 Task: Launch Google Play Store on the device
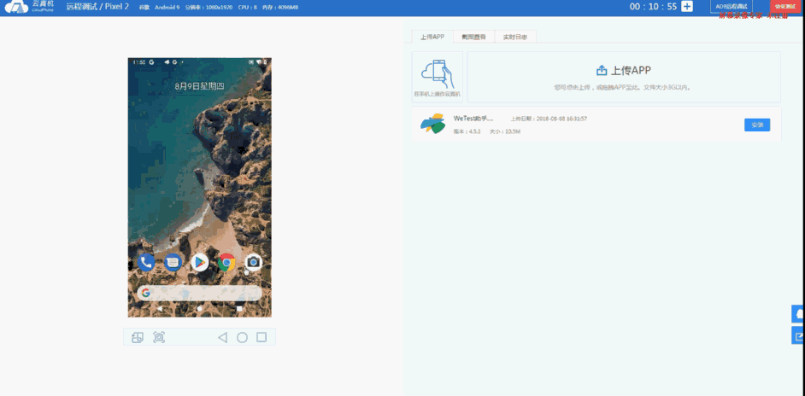(x=200, y=263)
